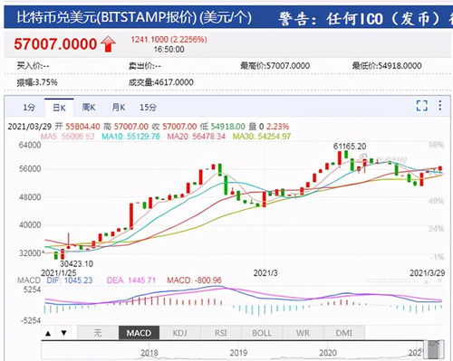Click the 买入价 field
Screen dimensions: 453x361
33,66
